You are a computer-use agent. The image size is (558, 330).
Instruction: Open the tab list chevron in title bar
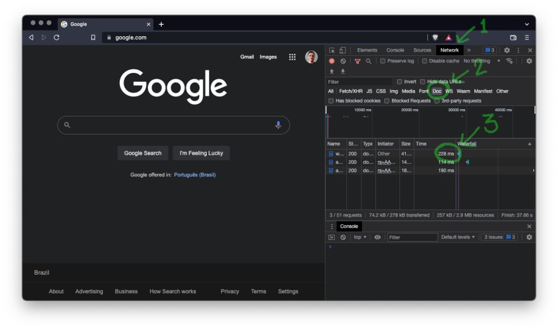(527, 24)
